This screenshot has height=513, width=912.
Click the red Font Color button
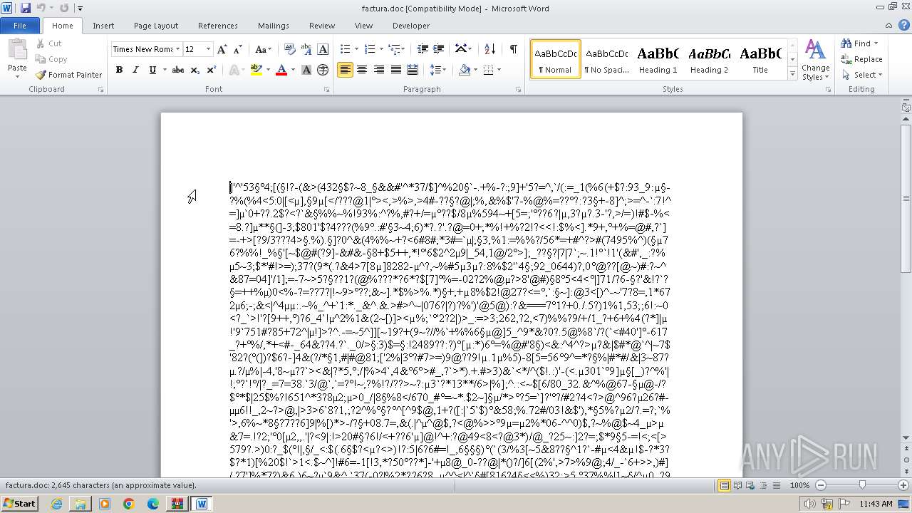point(281,70)
